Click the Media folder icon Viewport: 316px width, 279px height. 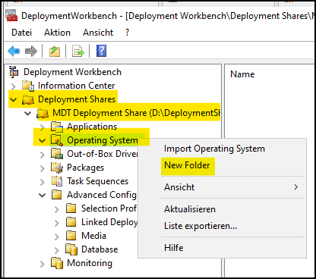pos(71,236)
